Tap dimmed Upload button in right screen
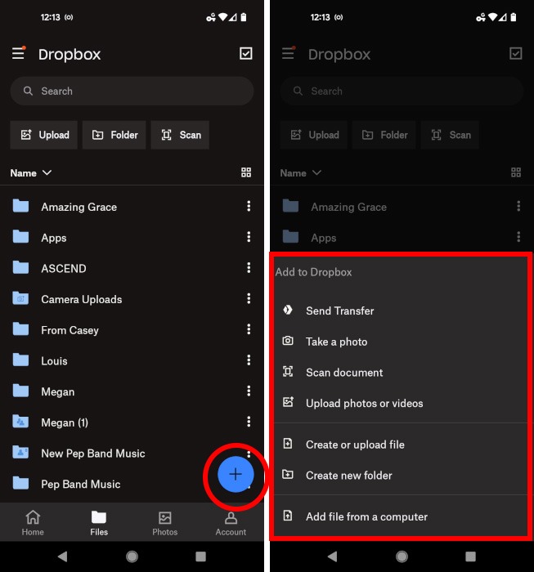534x572 pixels. pos(314,135)
